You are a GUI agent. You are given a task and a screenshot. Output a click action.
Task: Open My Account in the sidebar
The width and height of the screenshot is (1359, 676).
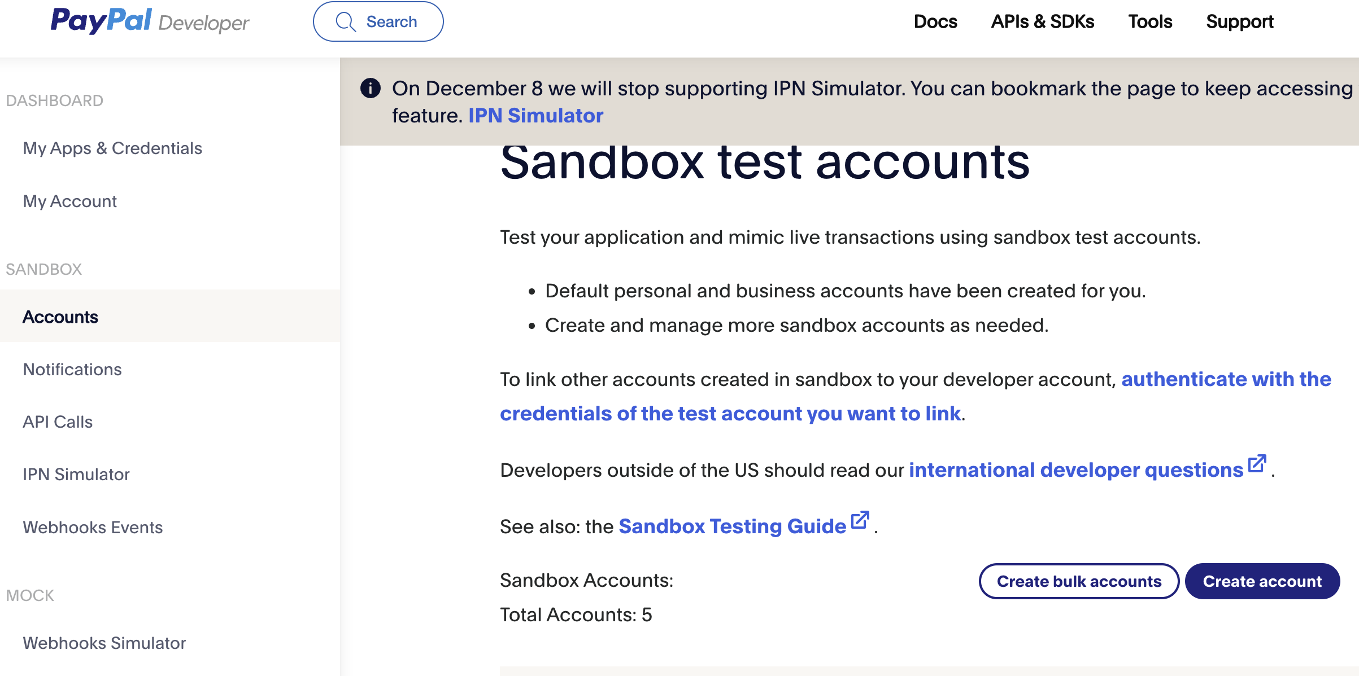[70, 201]
